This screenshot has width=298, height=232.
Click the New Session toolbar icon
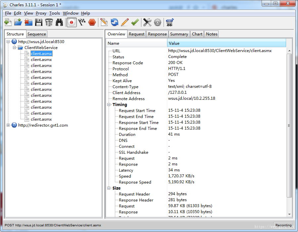(x=8, y=22)
